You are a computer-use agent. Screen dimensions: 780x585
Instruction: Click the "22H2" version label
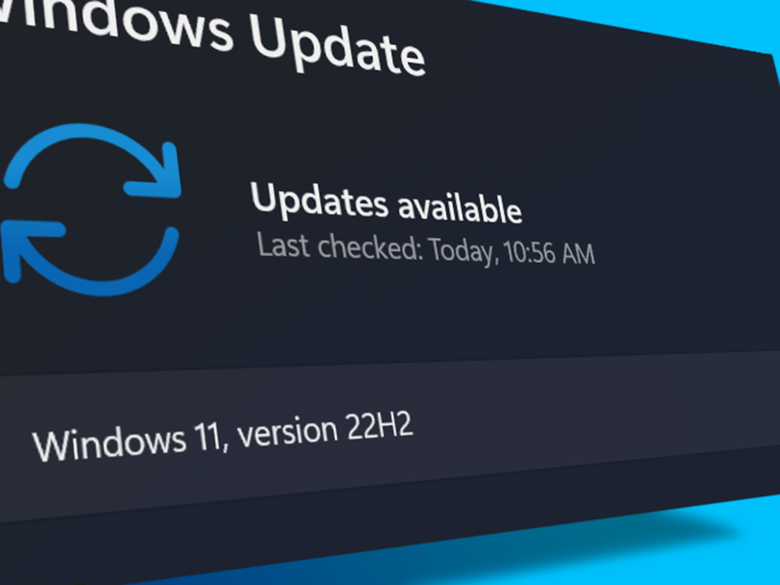[x=380, y=425]
